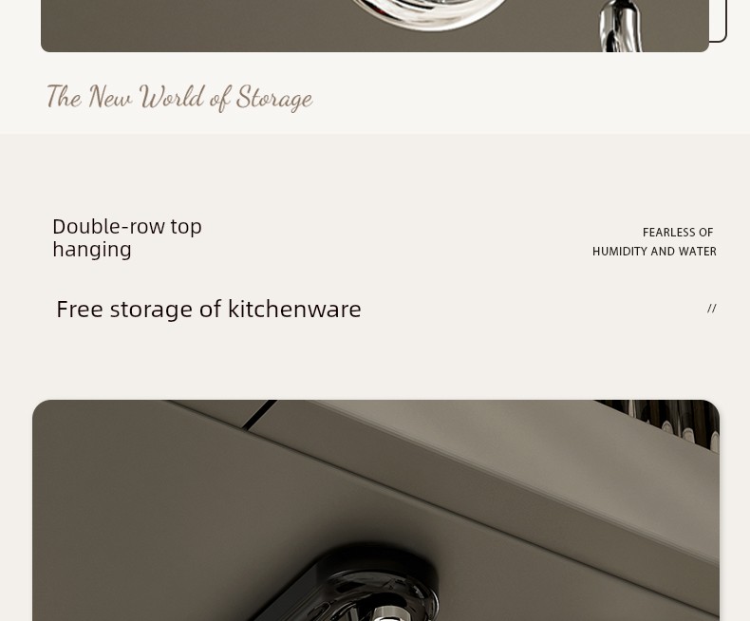This screenshot has width=750, height=621.
Task: Click the silver ring in the top banner
Action: tap(430, 14)
